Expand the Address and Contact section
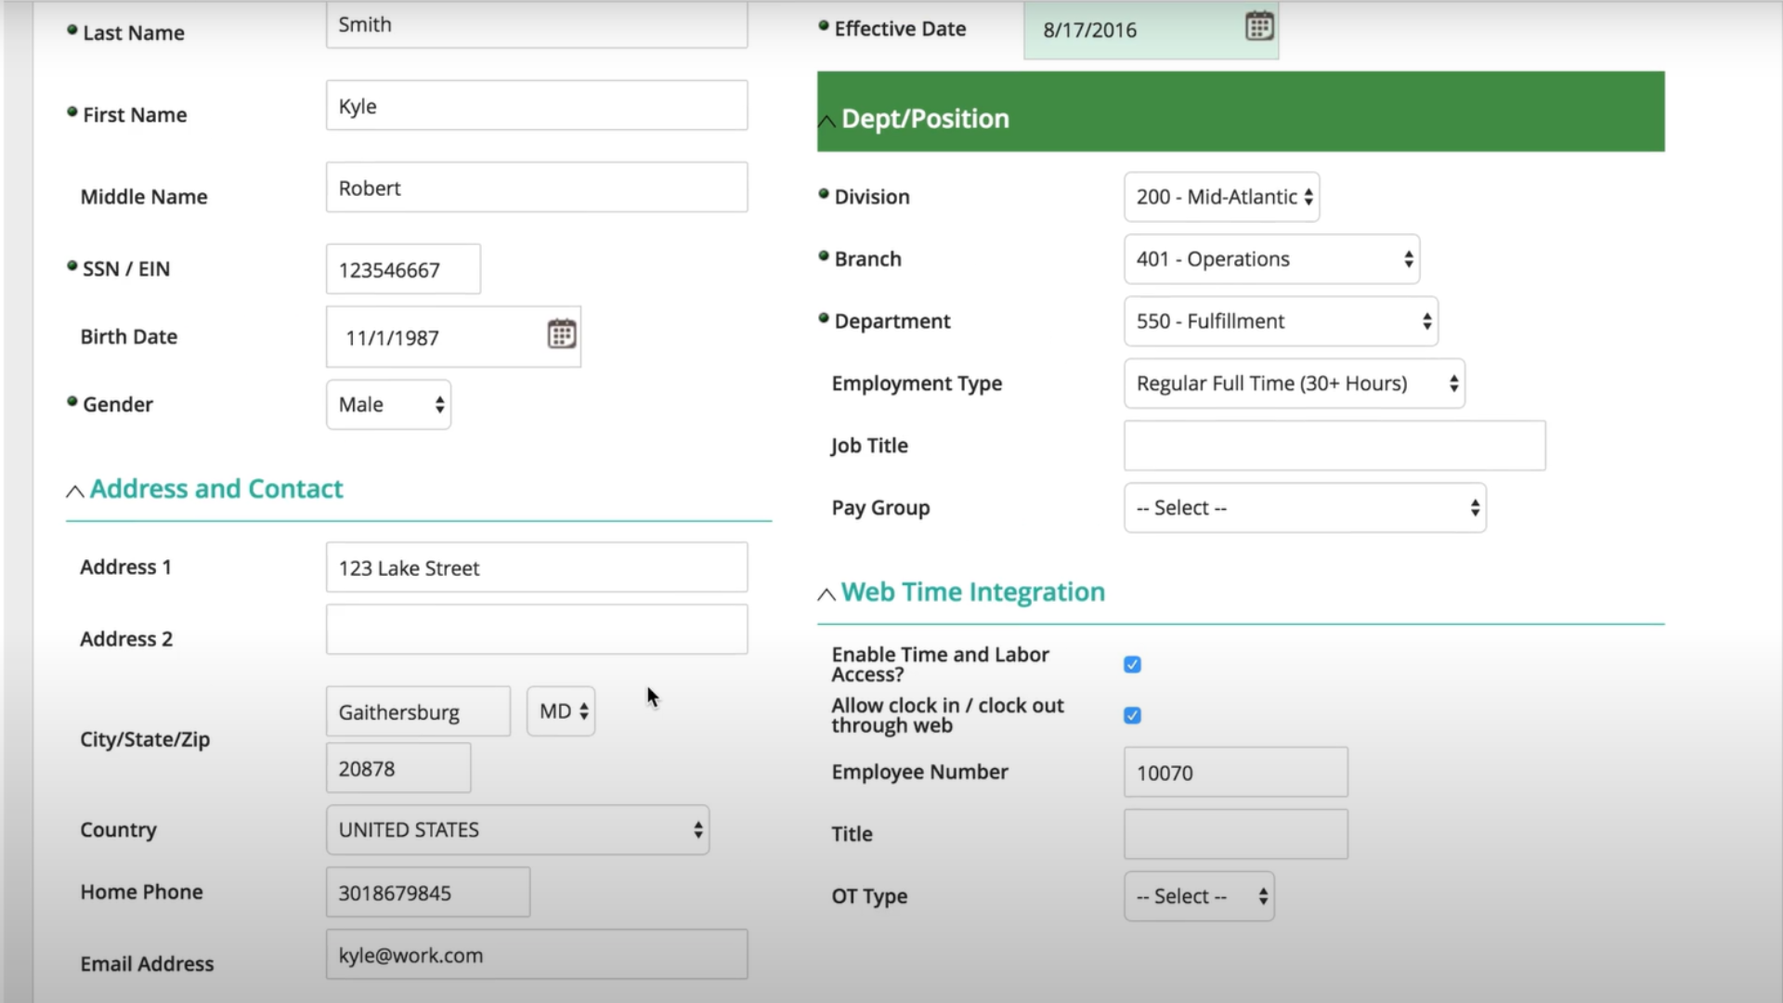Viewport: 1783px width, 1003px height. tap(72, 488)
